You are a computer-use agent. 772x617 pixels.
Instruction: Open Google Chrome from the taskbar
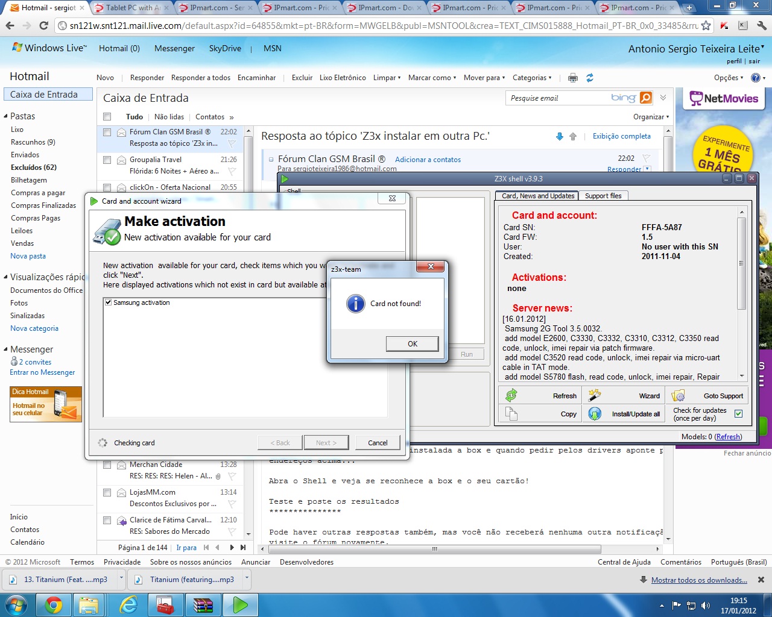click(54, 604)
